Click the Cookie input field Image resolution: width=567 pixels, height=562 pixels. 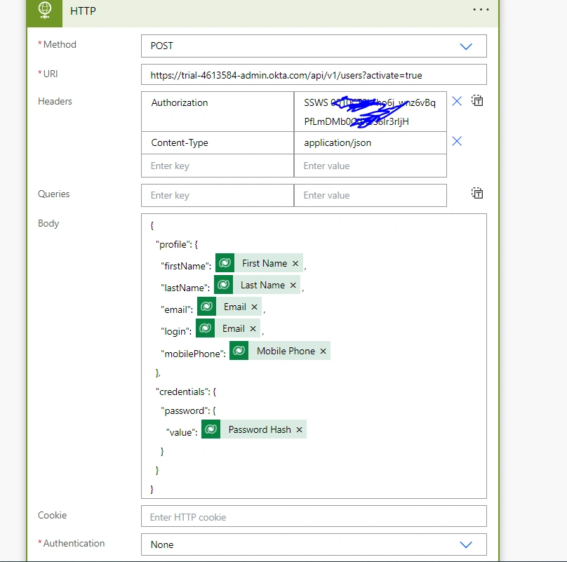coord(314,516)
